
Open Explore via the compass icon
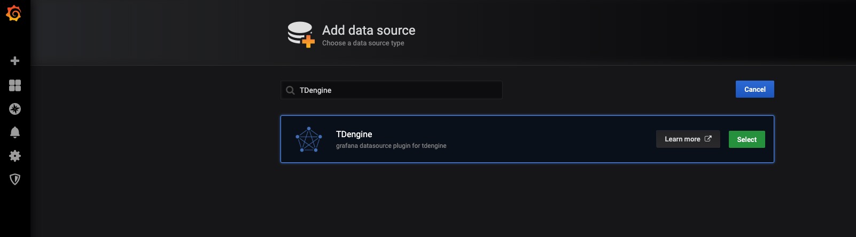(15, 109)
